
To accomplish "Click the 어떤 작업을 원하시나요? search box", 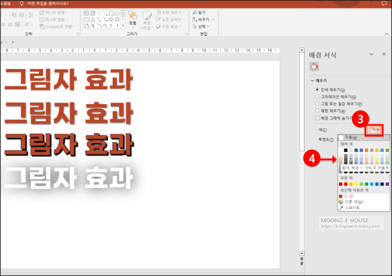I will [x=48, y=3].
